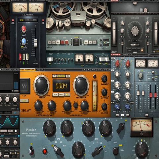Click the sine wave LFO display
159x159 pixels.
click(x=9, y=122)
